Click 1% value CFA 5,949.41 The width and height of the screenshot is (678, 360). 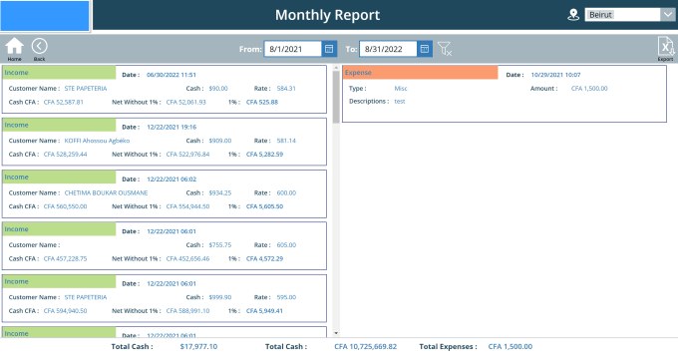(x=264, y=311)
